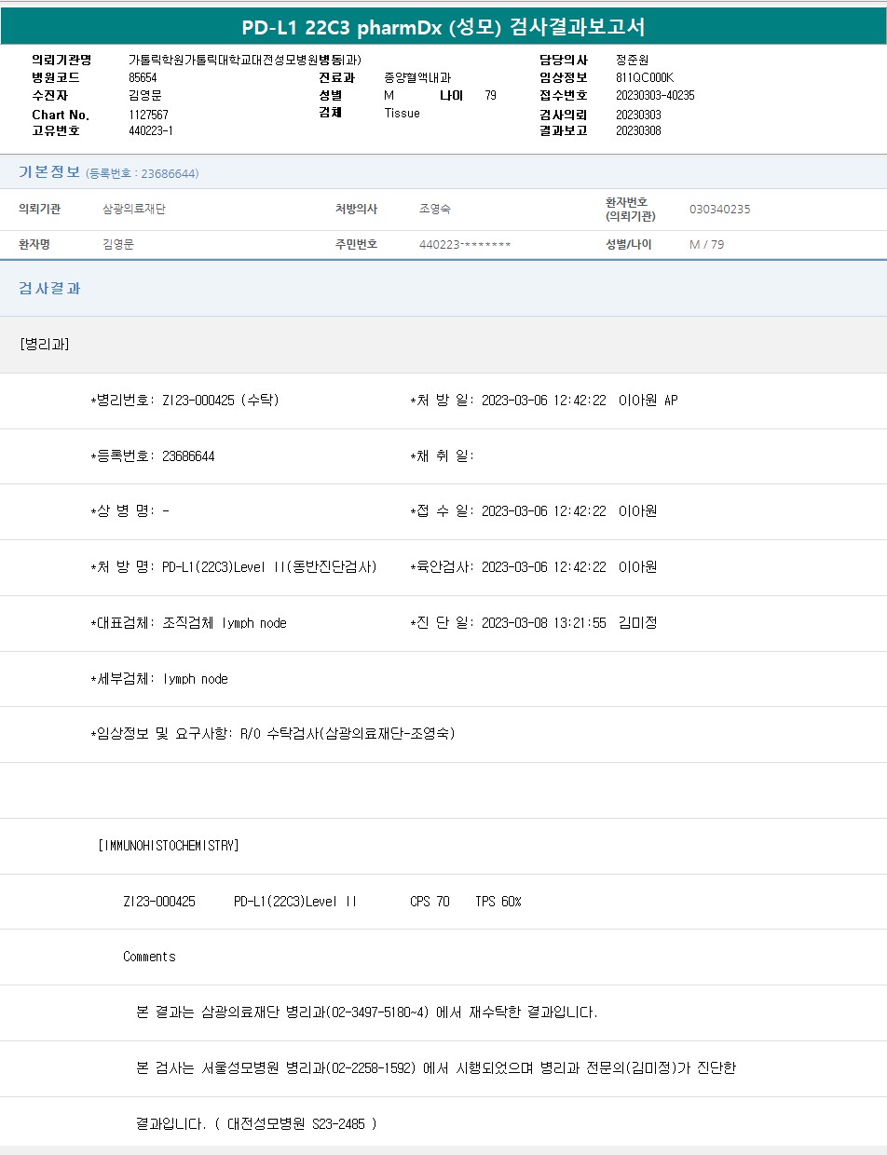This screenshot has height=1155, width=887.
Task: Select the 병원코드 value 85654
Action: pyautogui.click(x=143, y=78)
